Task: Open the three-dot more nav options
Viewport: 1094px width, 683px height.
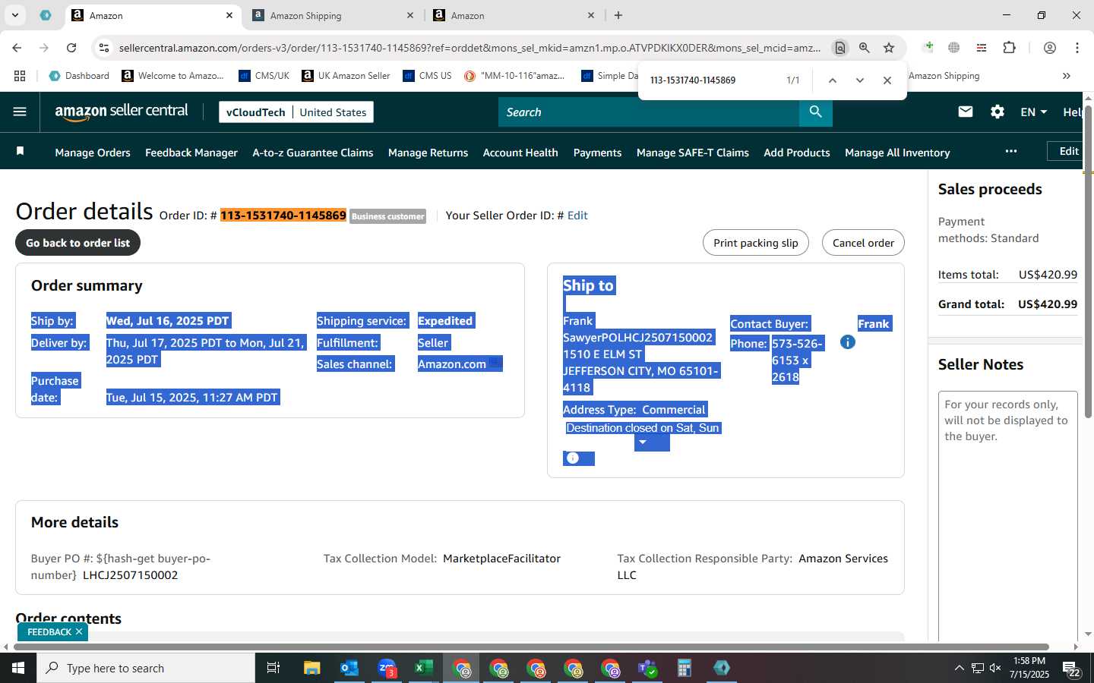Action: (x=1010, y=151)
